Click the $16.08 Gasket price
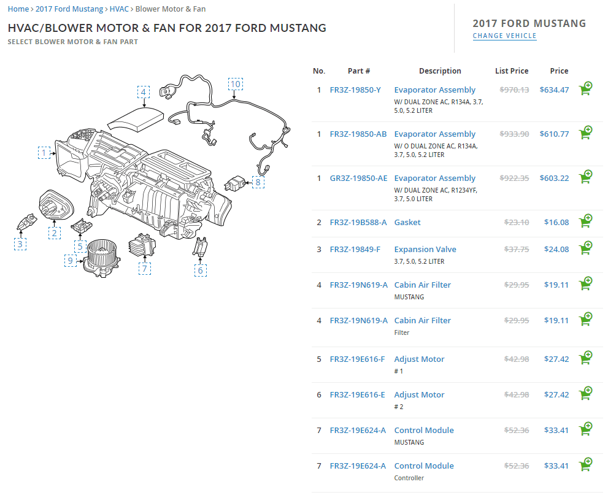 pos(556,223)
